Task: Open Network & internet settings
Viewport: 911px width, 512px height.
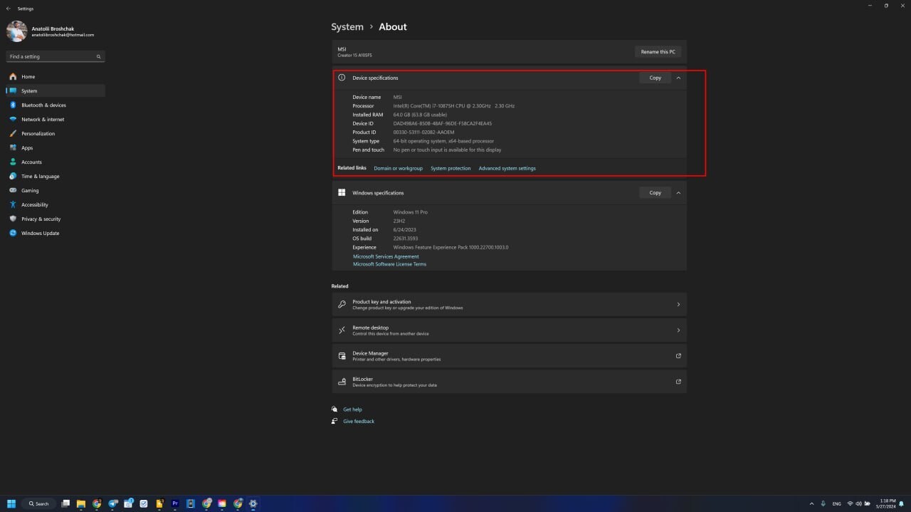Action: 56,119
